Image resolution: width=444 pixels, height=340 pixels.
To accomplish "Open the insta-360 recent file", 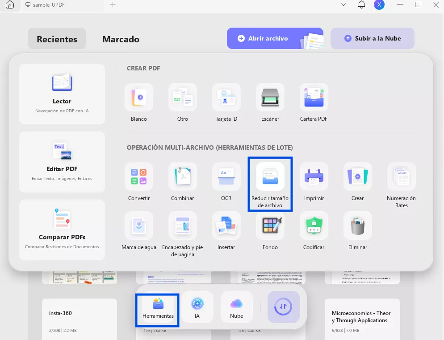I will click(x=80, y=319).
